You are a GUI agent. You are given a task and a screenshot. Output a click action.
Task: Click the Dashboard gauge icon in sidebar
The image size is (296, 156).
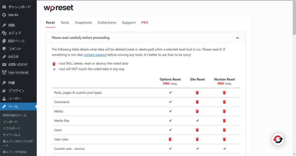(4, 7)
